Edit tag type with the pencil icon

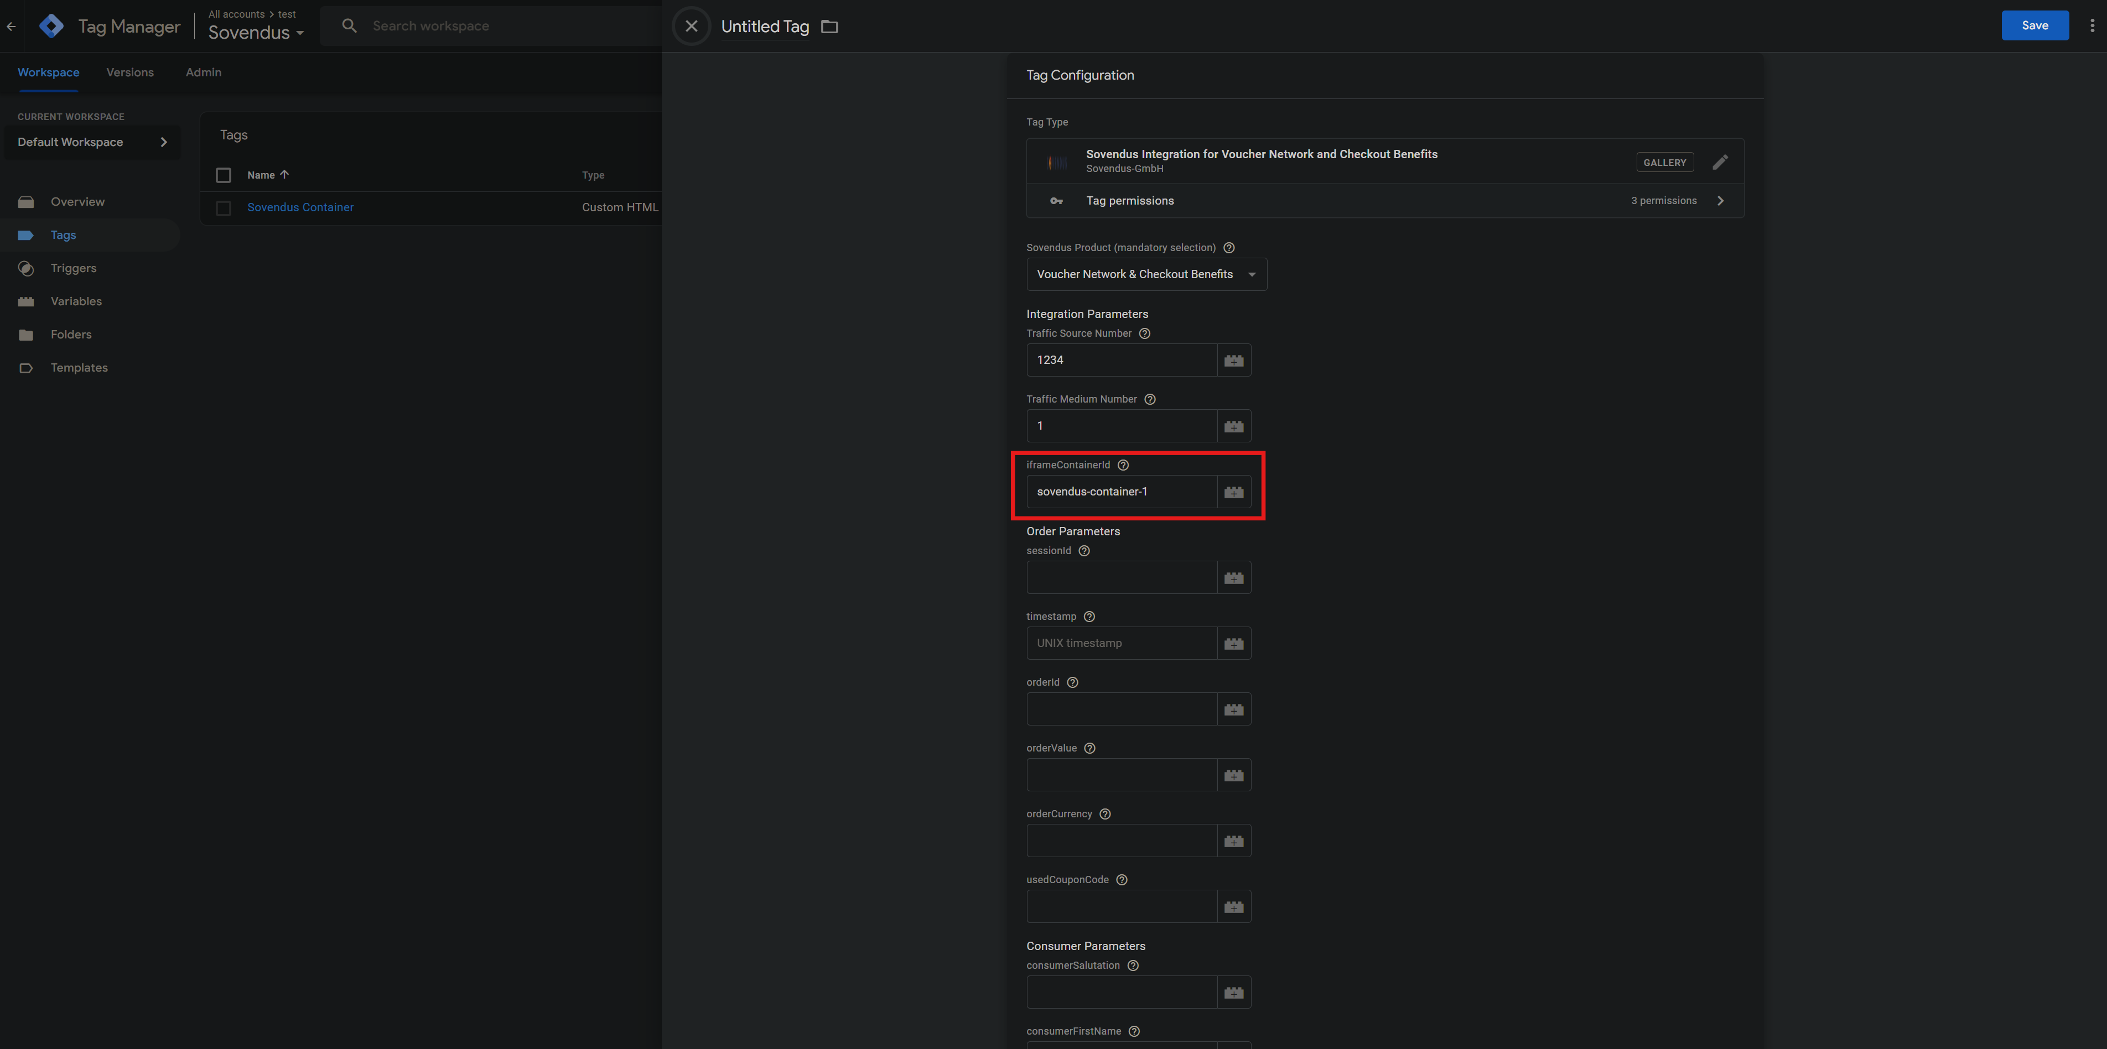1720,162
